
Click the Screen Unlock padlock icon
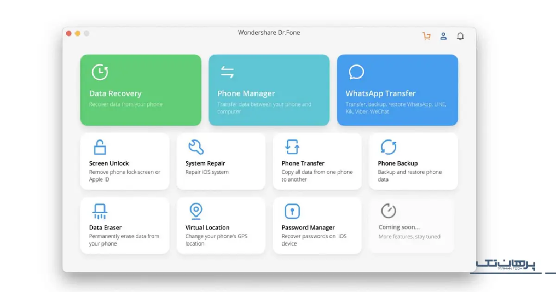(x=100, y=147)
